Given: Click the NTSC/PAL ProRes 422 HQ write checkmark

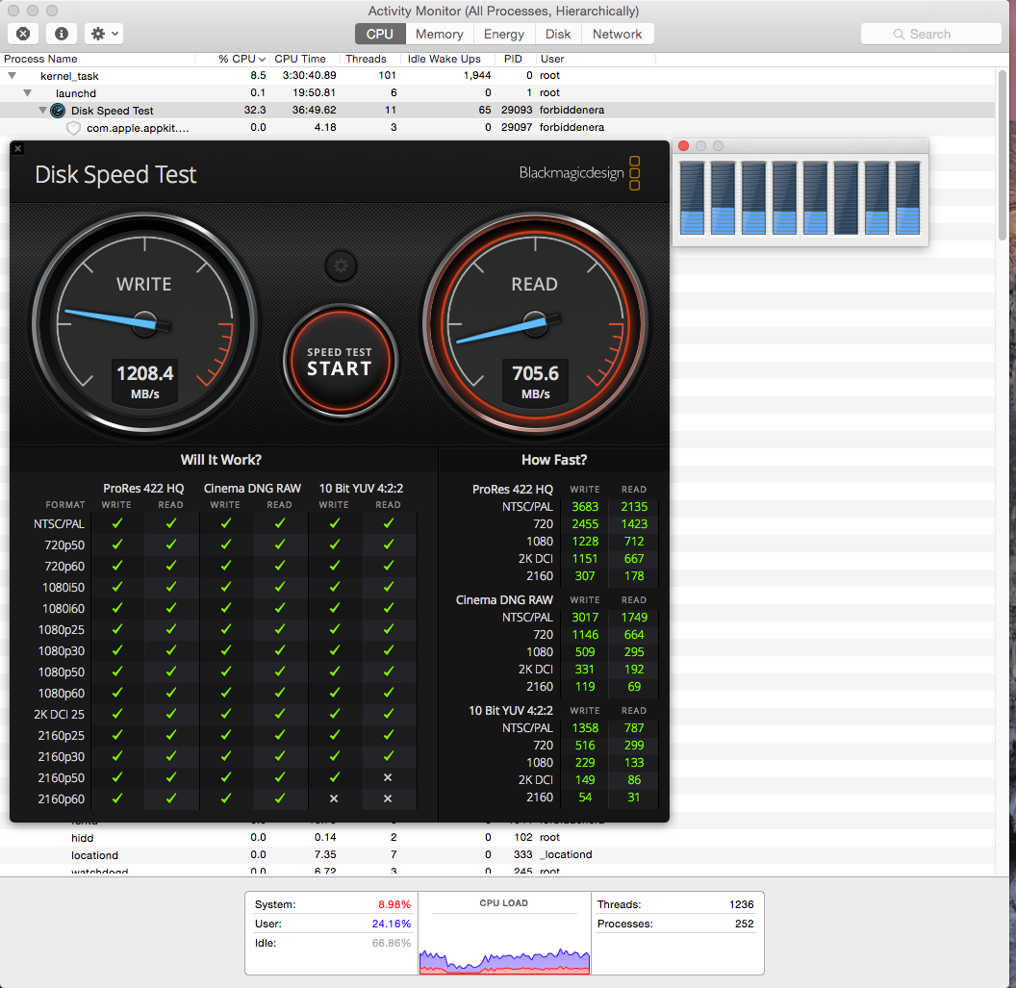Looking at the screenshot, I should [117, 522].
